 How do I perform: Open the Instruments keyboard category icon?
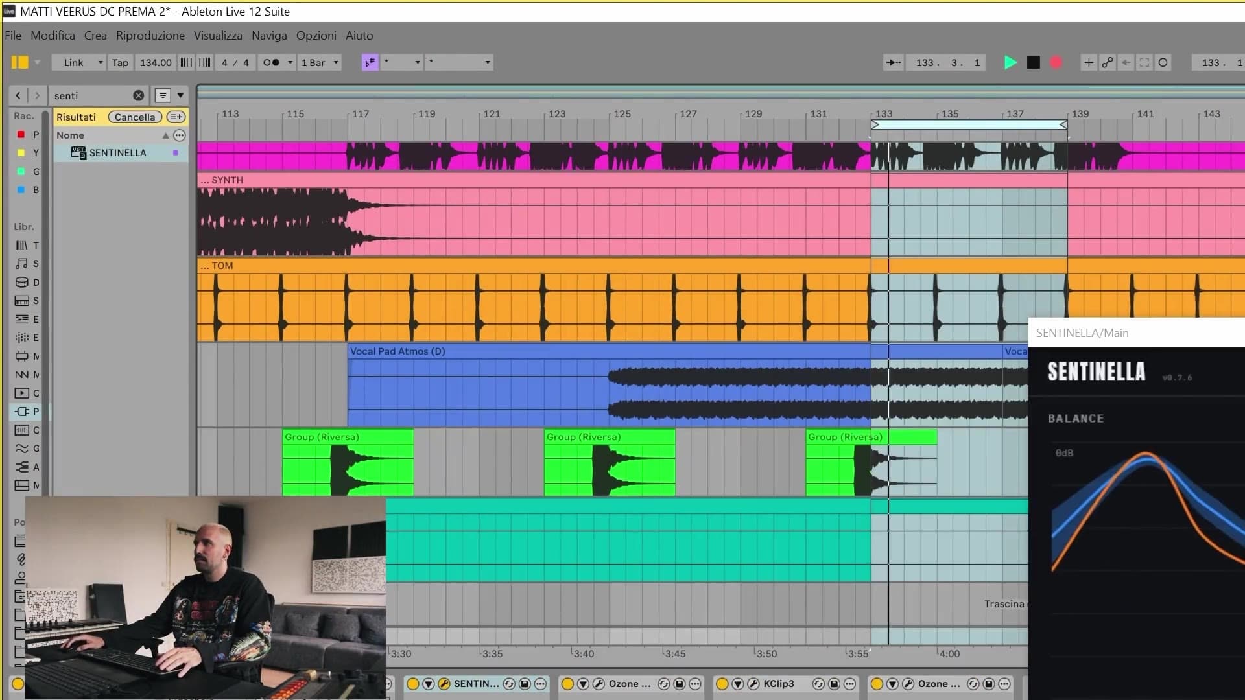coord(21,301)
